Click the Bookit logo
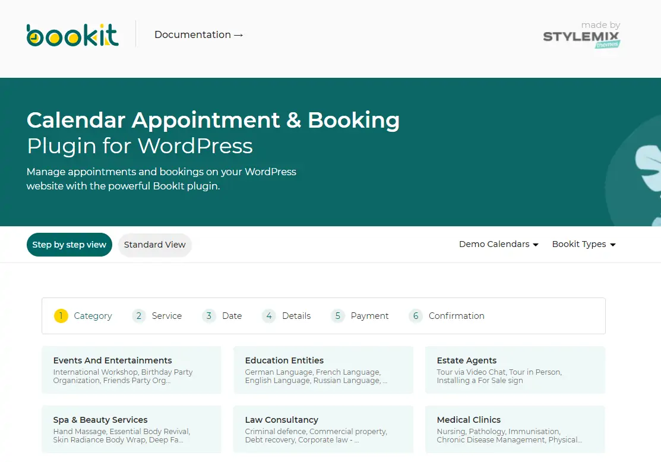661x462 pixels. [x=72, y=35]
